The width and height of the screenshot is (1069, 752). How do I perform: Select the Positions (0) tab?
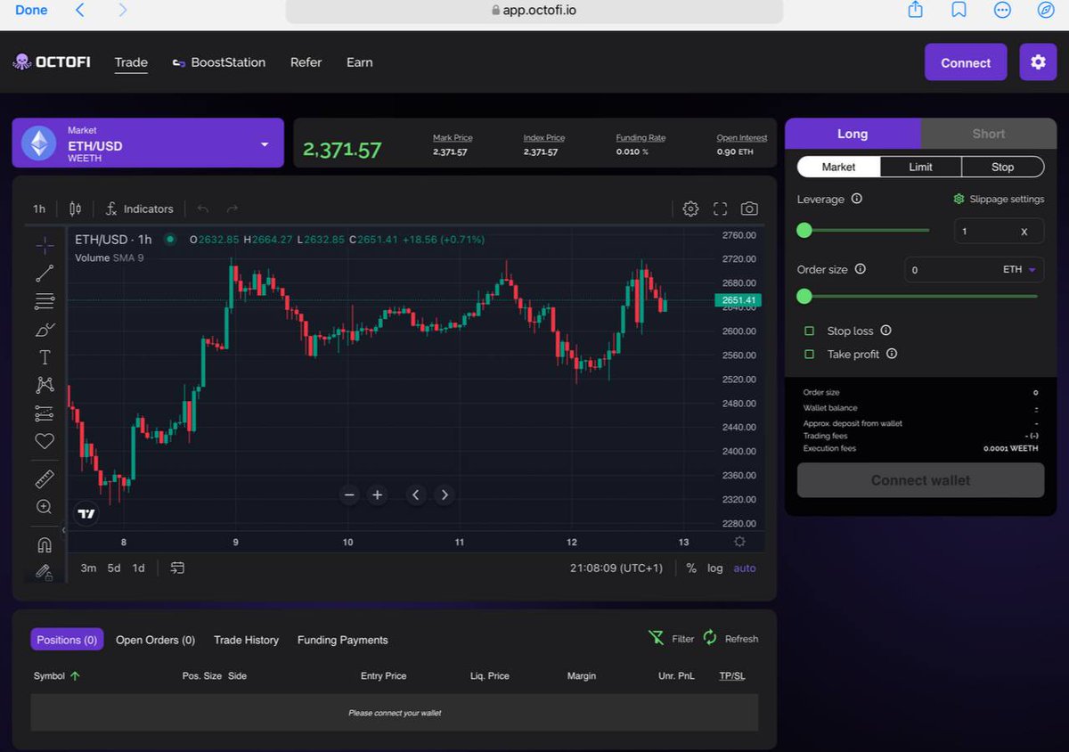tap(67, 640)
